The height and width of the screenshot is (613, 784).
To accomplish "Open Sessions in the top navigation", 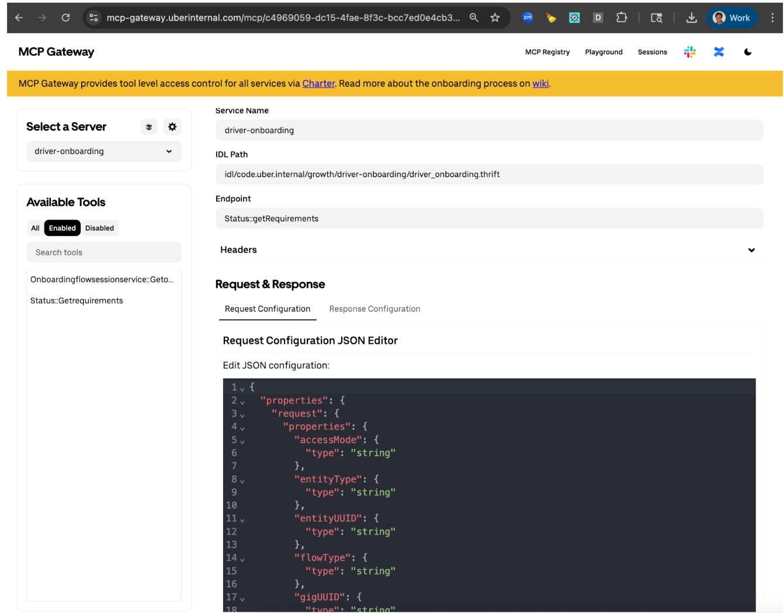I will click(653, 52).
